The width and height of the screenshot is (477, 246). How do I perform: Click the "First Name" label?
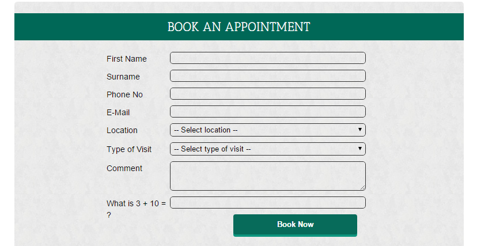pos(127,59)
